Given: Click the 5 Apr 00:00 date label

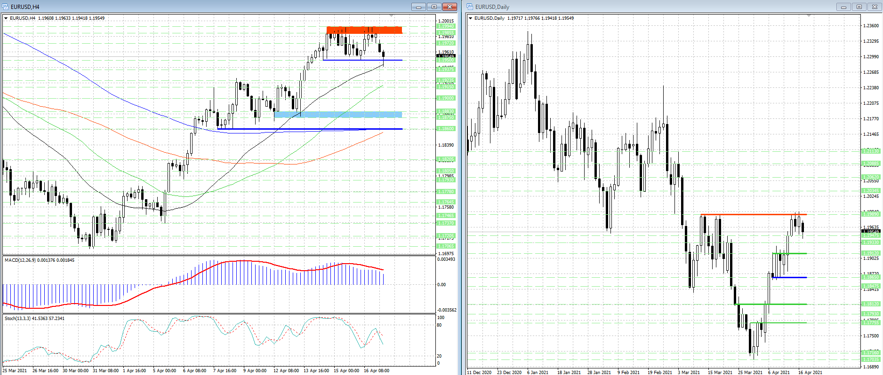Looking at the screenshot, I should pos(164,371).
